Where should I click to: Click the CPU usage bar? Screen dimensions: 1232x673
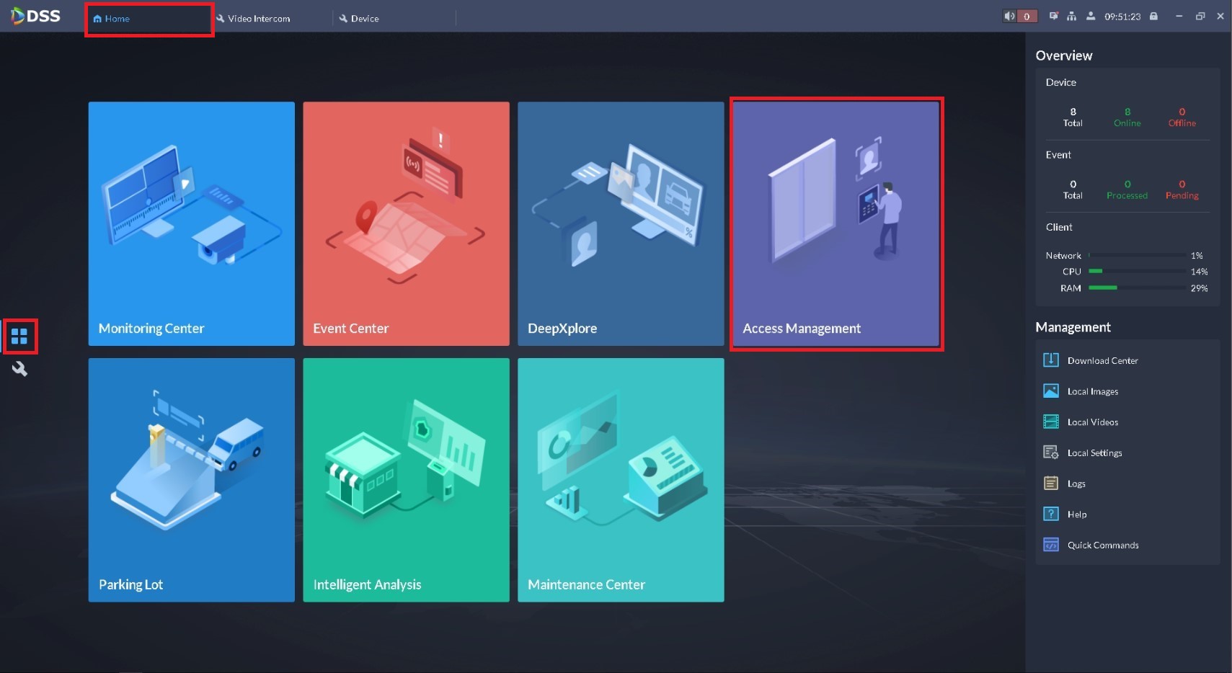coord(1137,272)
